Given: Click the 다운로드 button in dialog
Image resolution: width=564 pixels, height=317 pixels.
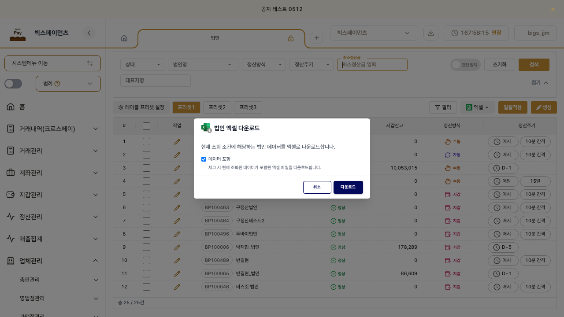Looking at the screenshot, I should coord(348,187).
